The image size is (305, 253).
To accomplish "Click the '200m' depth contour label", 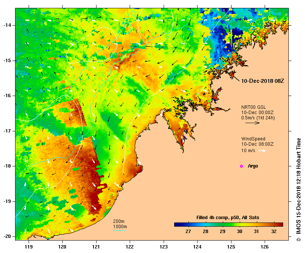I will pyautogui.click(x=119, y=221).
